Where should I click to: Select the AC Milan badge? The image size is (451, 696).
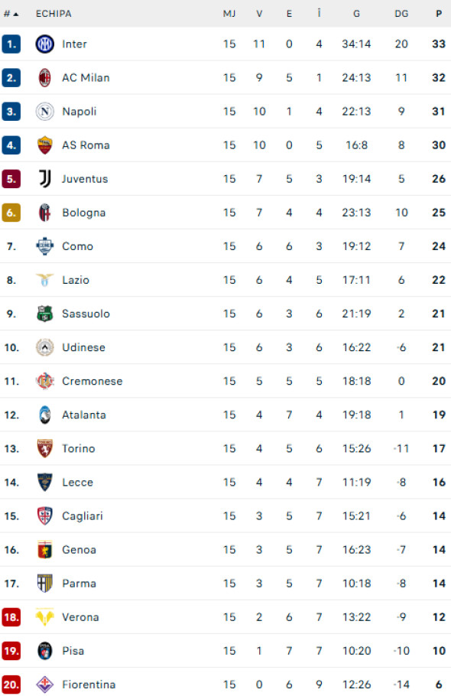pos(45,77)
